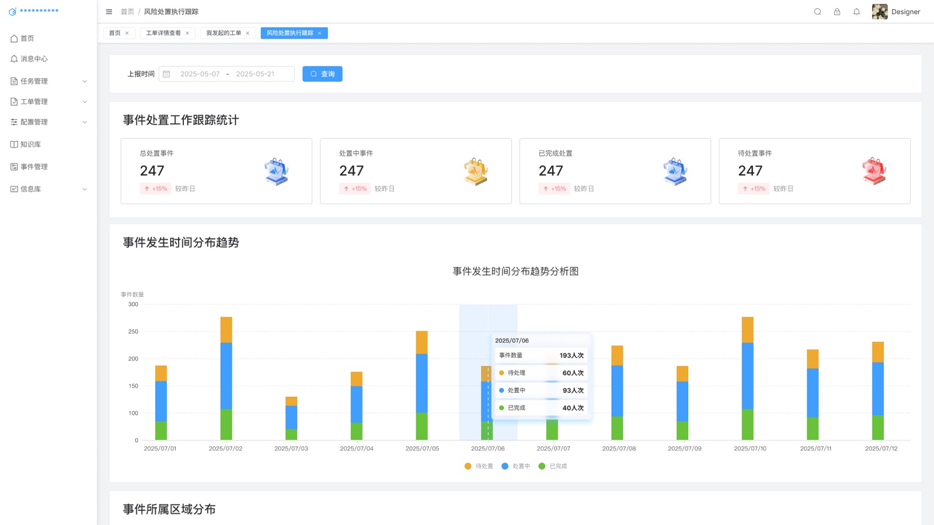
Task: Collapse sidebar with the hamburger icon
Action: coord(109,12)
